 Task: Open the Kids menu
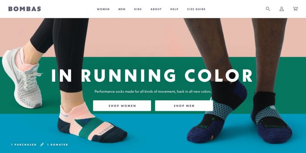[138, 9]
